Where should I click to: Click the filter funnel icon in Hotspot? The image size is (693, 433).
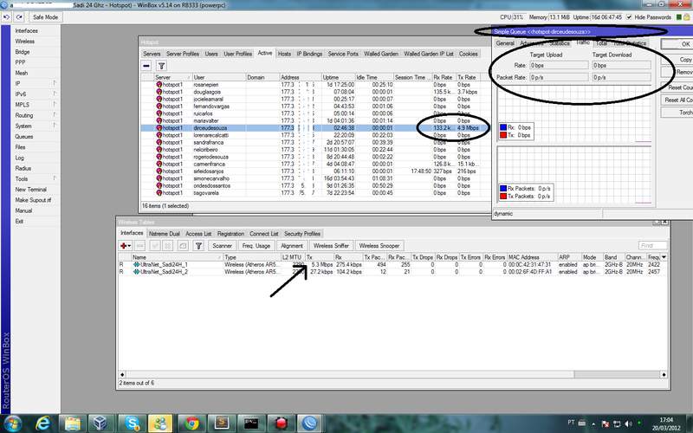(x=161, y=66)
